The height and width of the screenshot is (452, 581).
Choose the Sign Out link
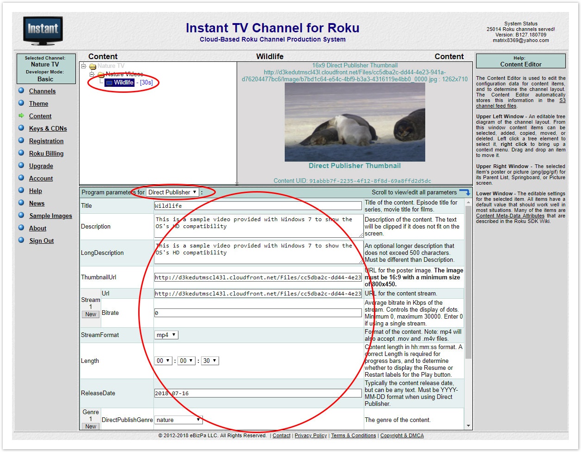[x=42, y=241]
